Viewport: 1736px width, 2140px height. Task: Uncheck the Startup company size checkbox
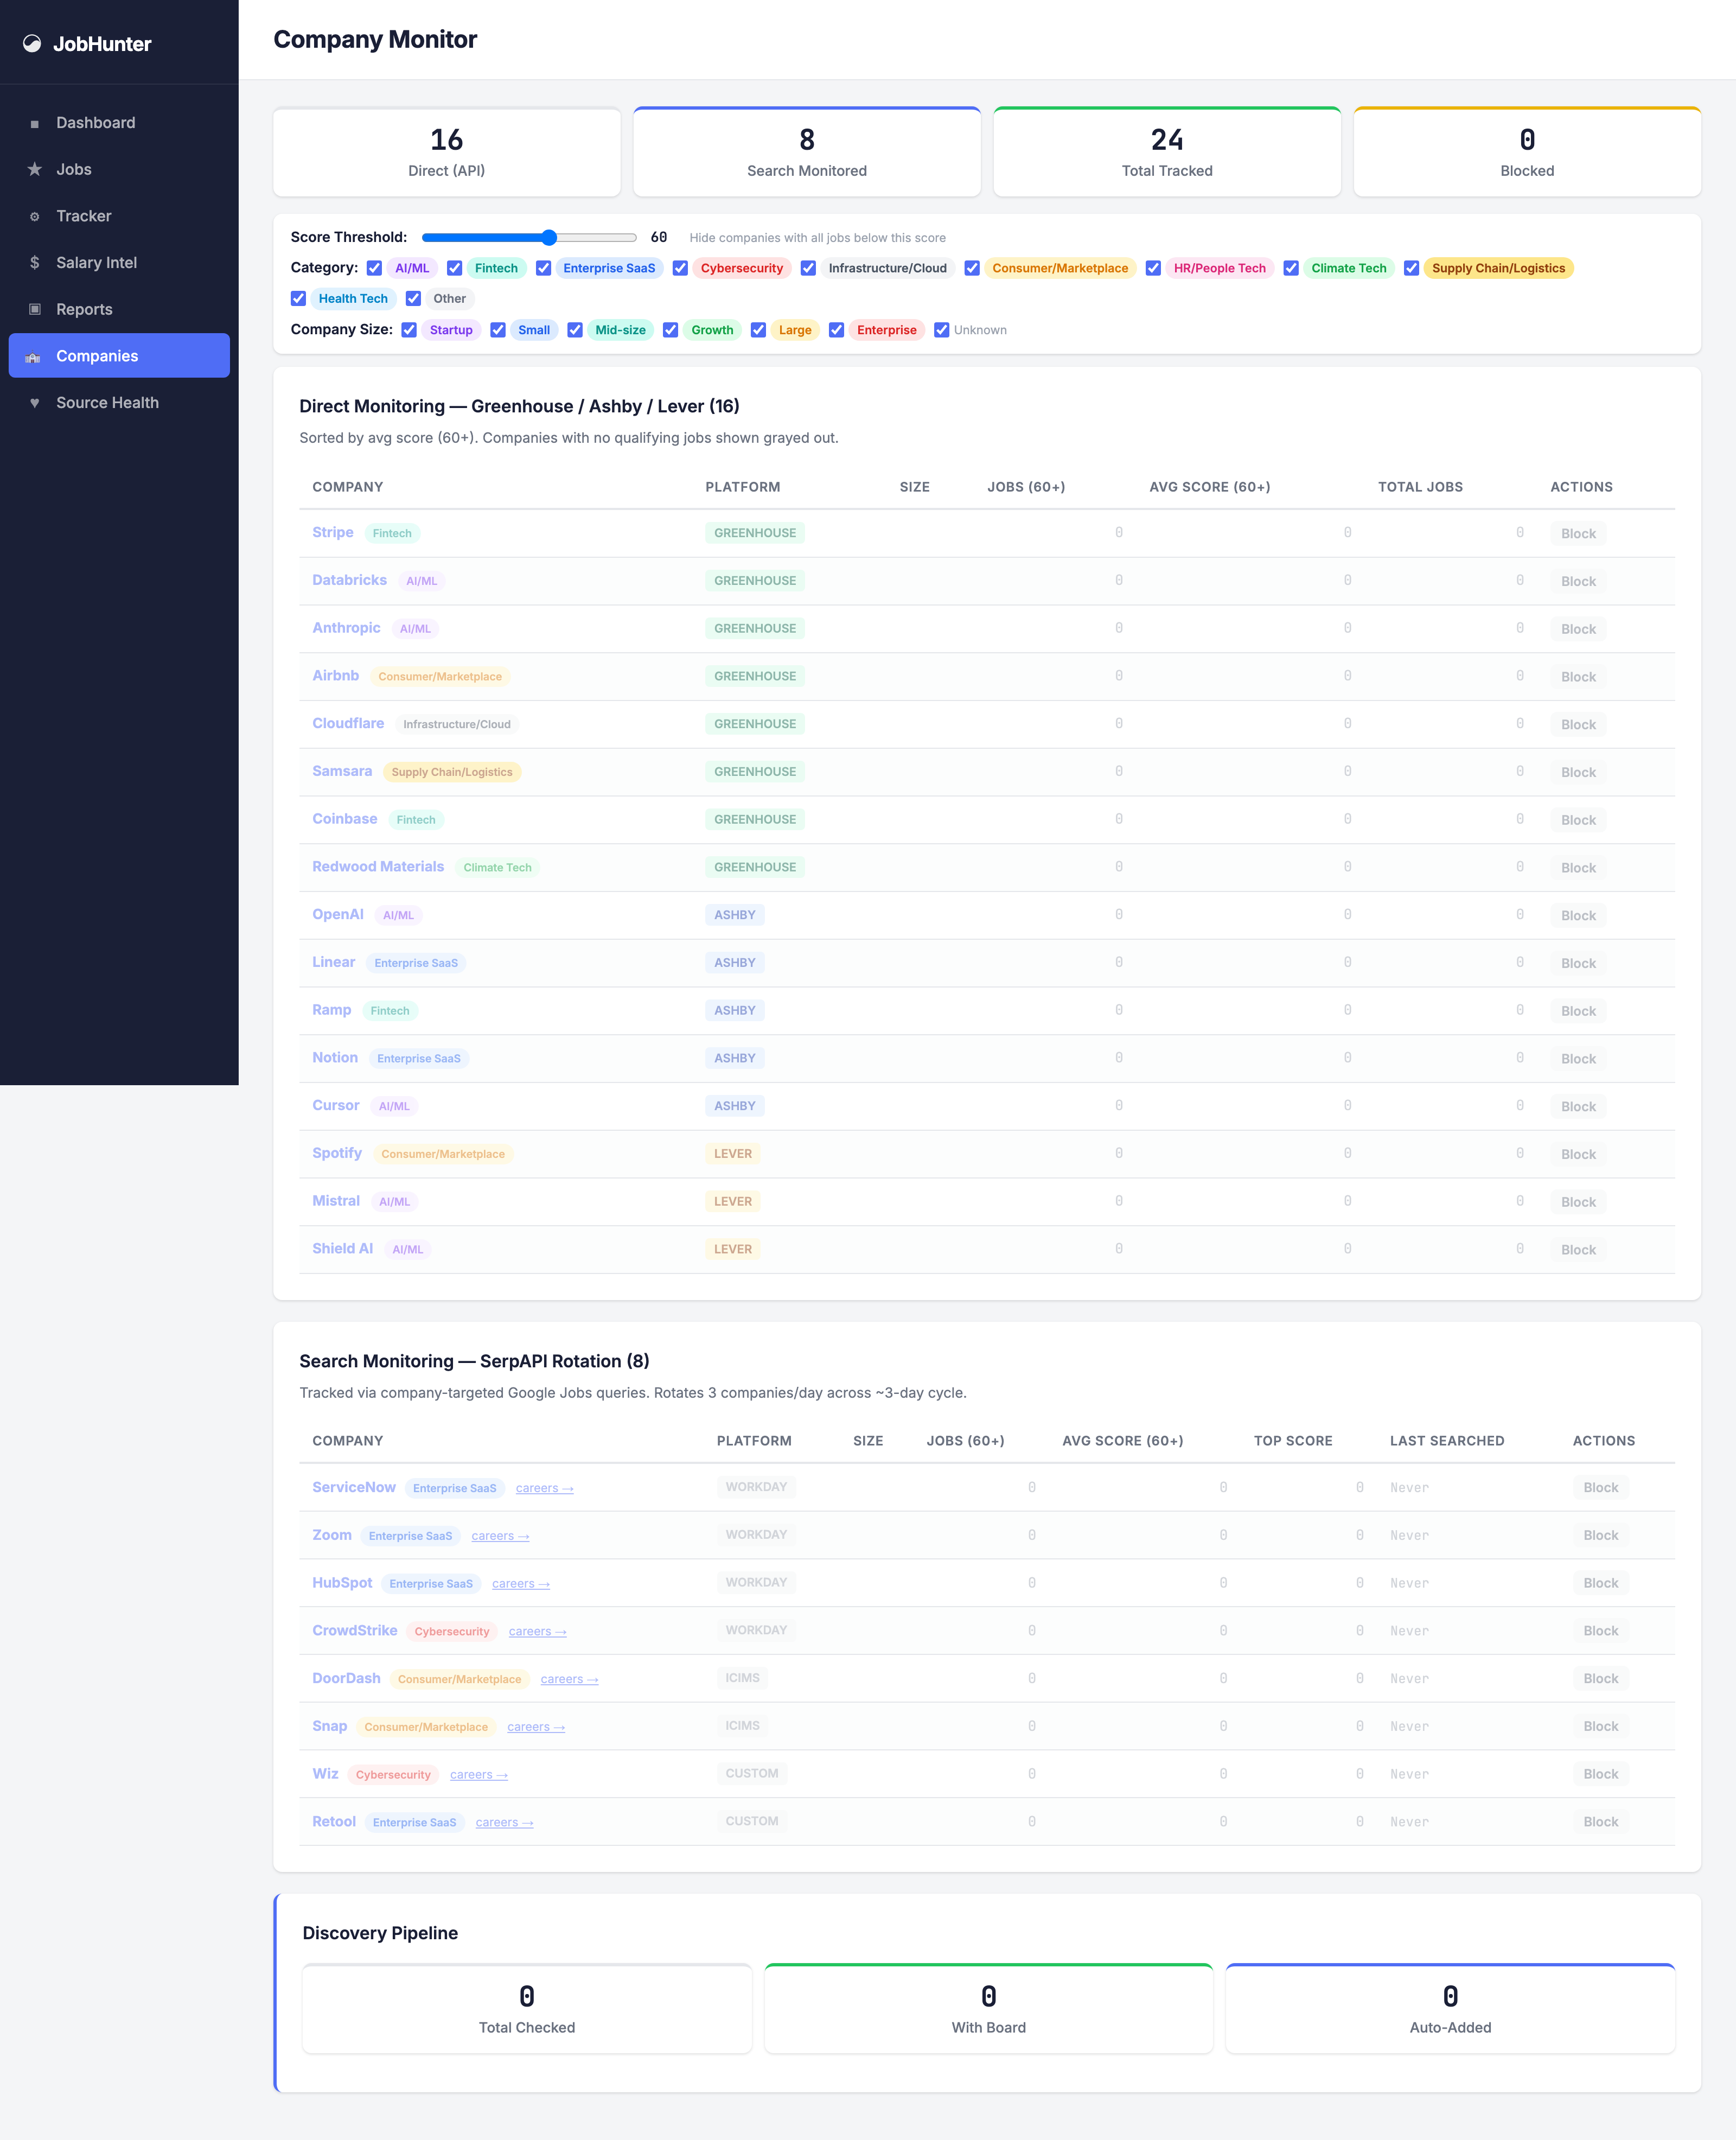409,330
